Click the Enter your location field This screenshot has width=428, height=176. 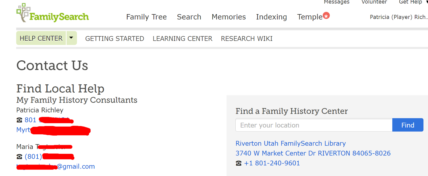pos(314,125)
